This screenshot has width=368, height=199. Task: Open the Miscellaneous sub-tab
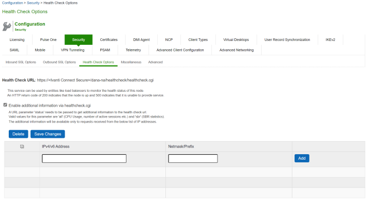(131, 62)
